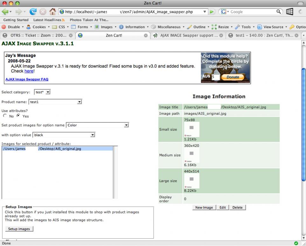This screenshot has height=246, width=306.
Task: Open the Information developer menu
Action: tap(134, 27)
